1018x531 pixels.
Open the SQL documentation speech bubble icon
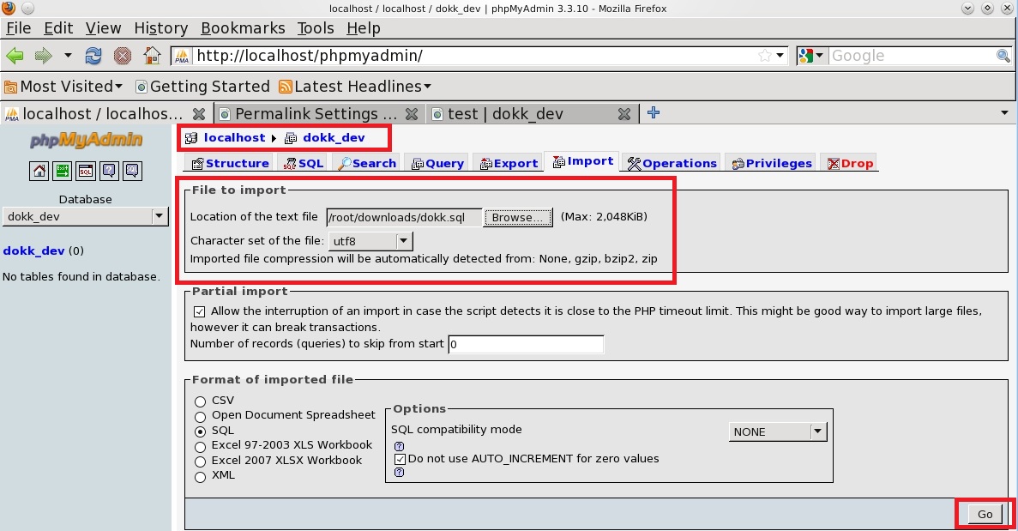tap(131, 171)
